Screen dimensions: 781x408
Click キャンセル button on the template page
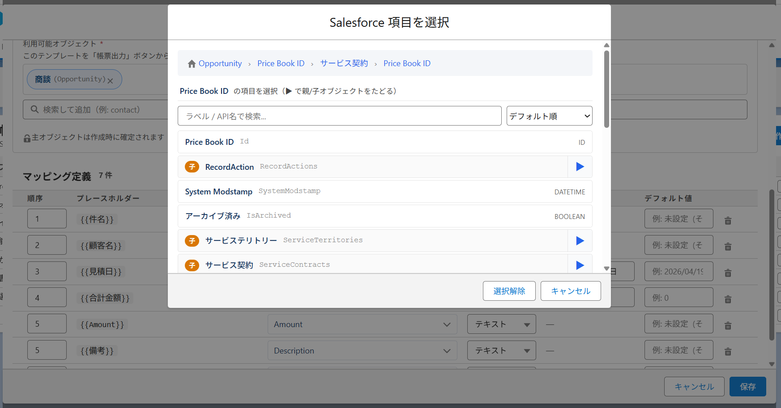coord(694,387)
